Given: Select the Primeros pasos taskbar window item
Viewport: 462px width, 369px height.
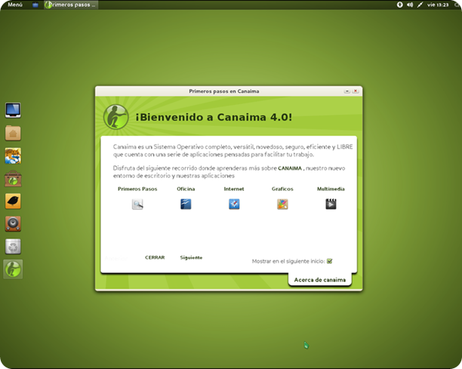Looking at the screenshot, I should pyautogui.click(x=71, y=5).
